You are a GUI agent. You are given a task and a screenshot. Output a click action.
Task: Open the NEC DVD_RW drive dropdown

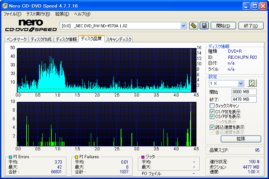183,26
